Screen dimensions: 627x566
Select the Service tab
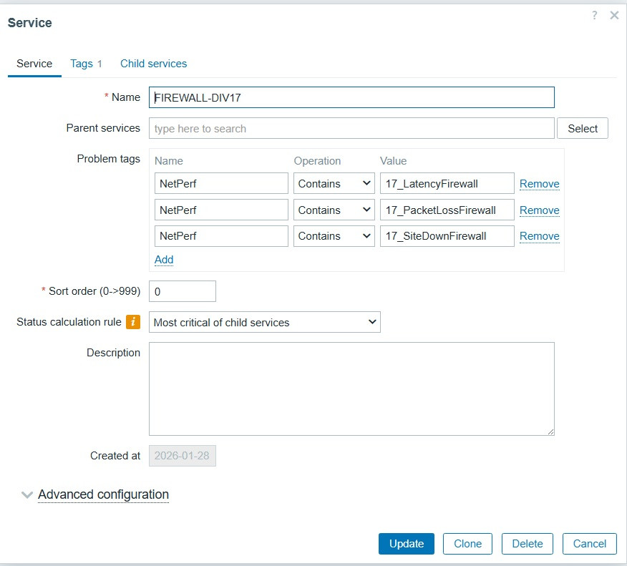coord(34,64)
